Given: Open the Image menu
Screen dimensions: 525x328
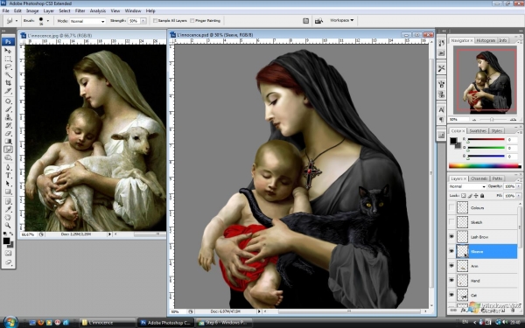Looking at the screenshot, I should coord(32,10).
